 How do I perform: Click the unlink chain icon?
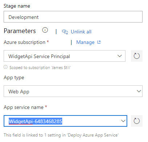tap(65, 32)
